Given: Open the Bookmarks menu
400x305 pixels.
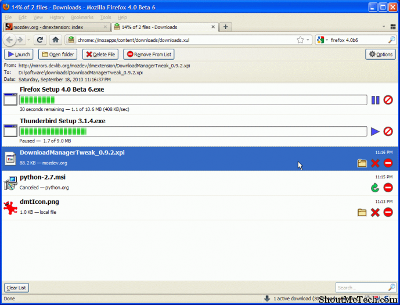Looking at the screenshot, I should coord(82,17).
